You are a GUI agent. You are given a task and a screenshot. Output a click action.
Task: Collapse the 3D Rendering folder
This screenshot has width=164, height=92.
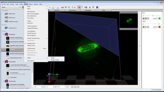tap(4, 34)
